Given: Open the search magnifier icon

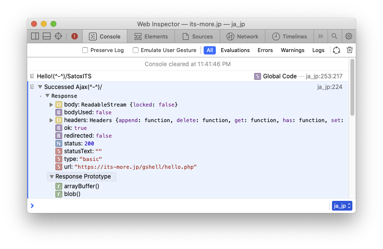Looking at the screenshot, I should click(x=334, y=36).
